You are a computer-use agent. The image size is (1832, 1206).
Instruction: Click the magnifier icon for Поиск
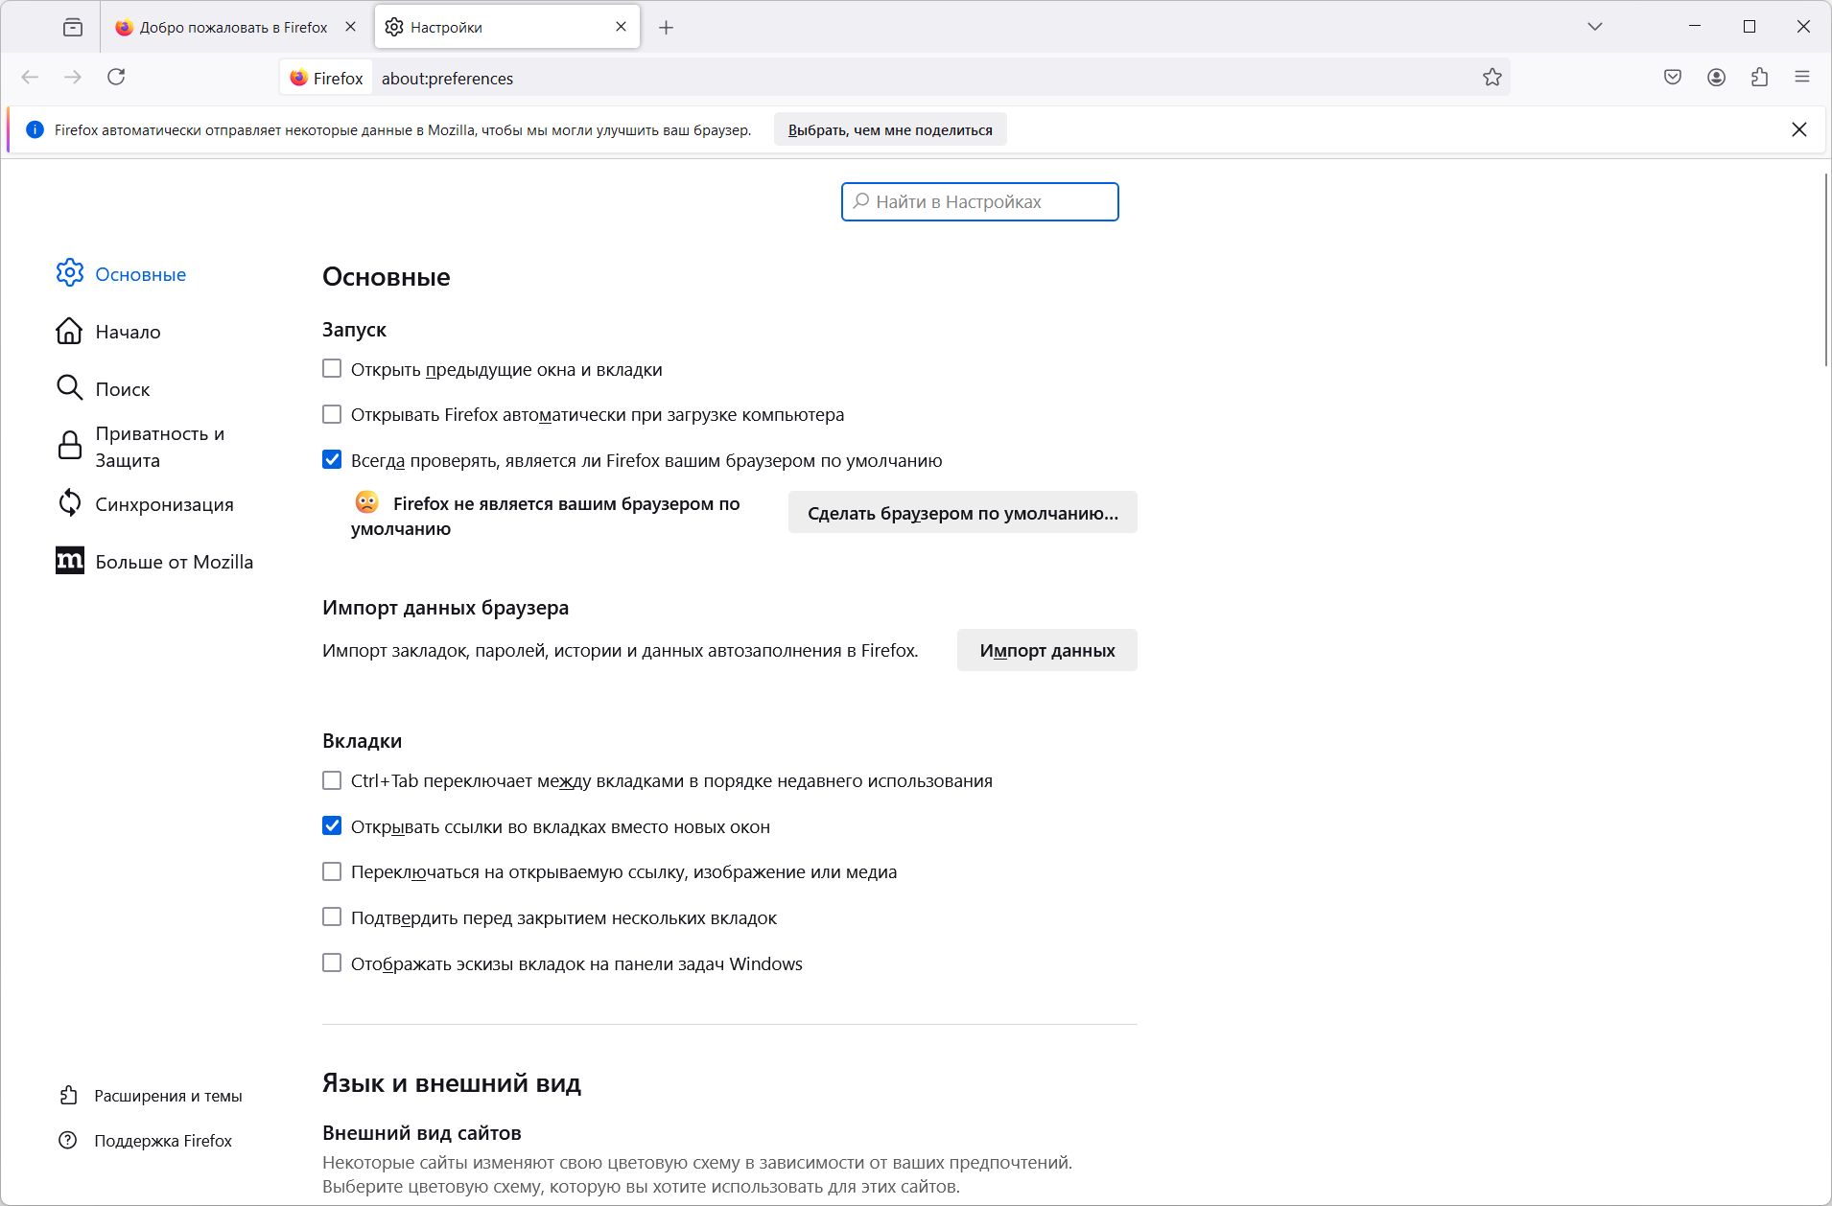tap(69, 387)
